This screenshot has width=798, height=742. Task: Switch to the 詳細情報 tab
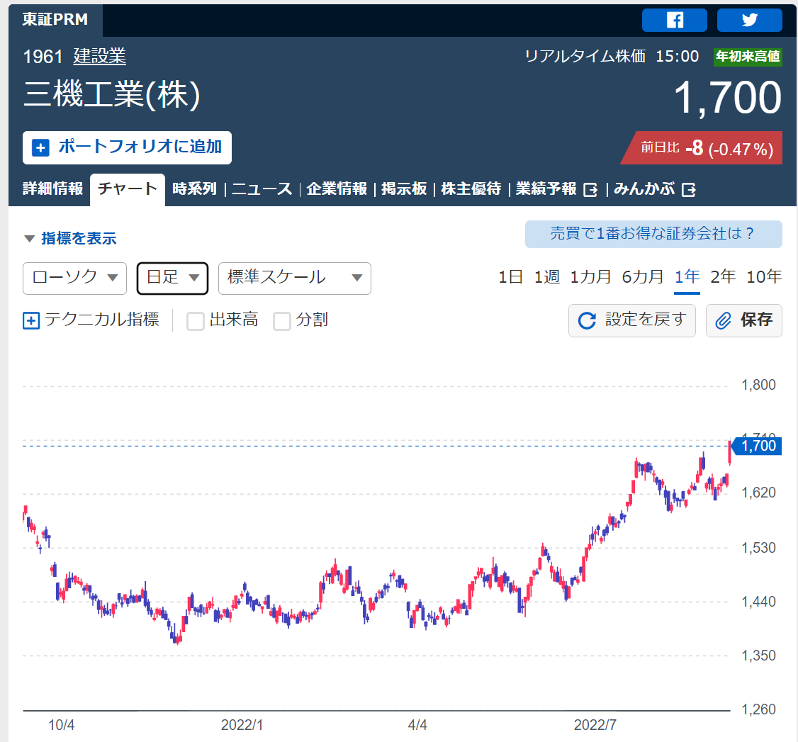[53, 189]
